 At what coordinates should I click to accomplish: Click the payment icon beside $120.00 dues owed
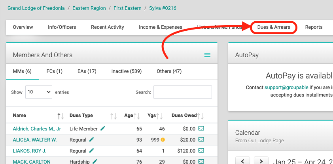(201, 151)
